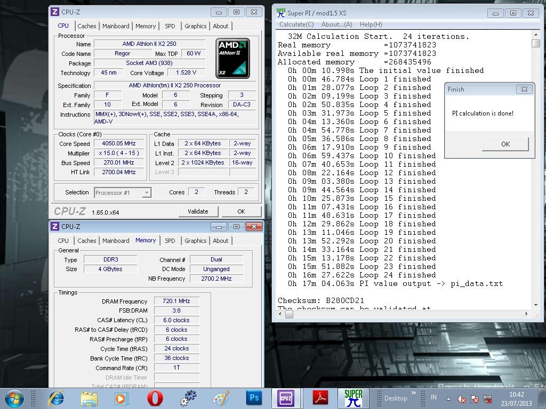Select SPD tab in top CPU-Z window

point(170,26)
